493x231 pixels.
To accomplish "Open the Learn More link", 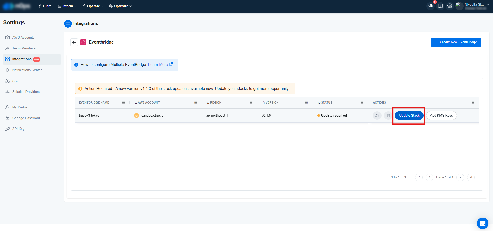I will [x=160, y=65].
